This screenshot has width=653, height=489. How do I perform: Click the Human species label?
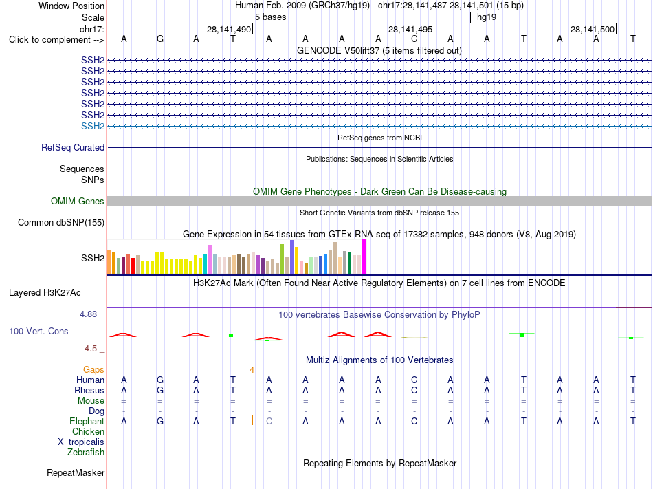tap(90, 380)
